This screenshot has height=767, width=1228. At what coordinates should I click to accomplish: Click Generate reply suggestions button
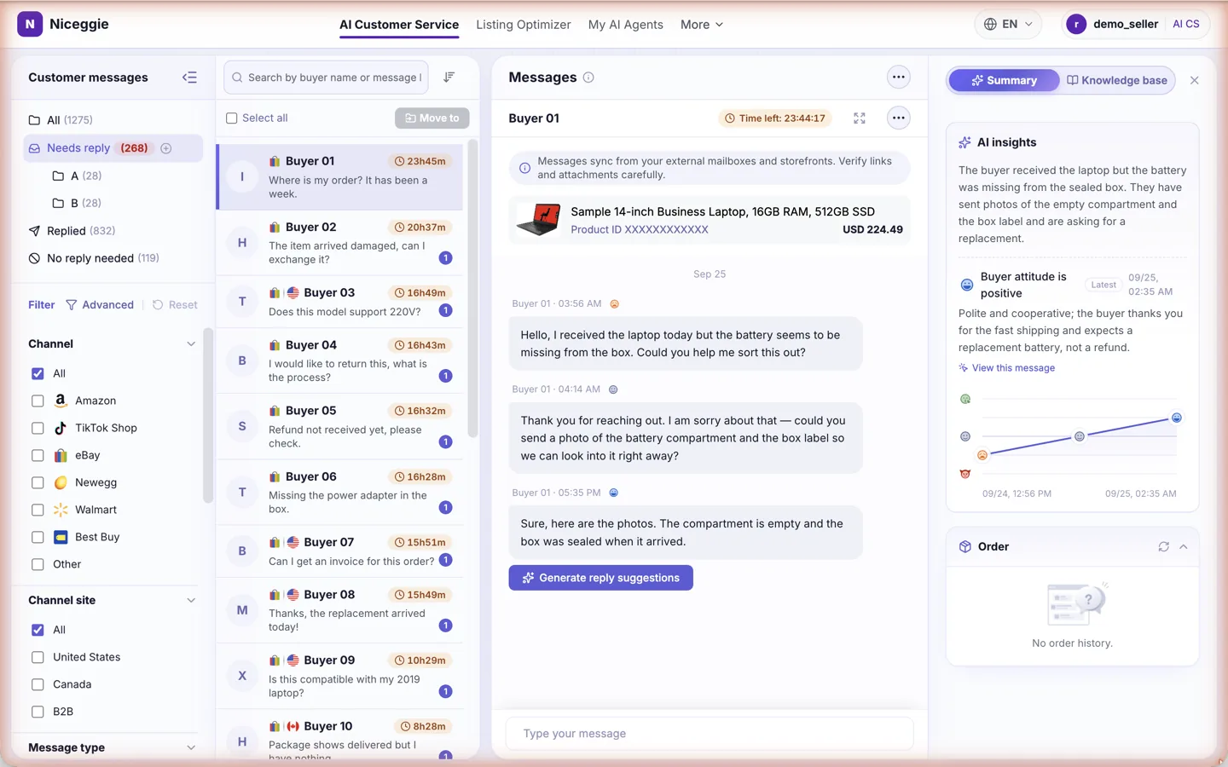pos(601,578)
